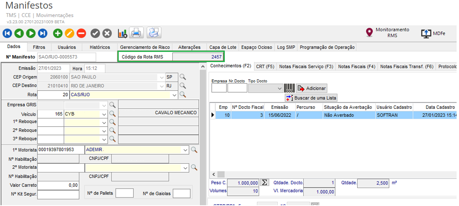
Task: Click the Nº de Pallets field
Action: (124, 193)
